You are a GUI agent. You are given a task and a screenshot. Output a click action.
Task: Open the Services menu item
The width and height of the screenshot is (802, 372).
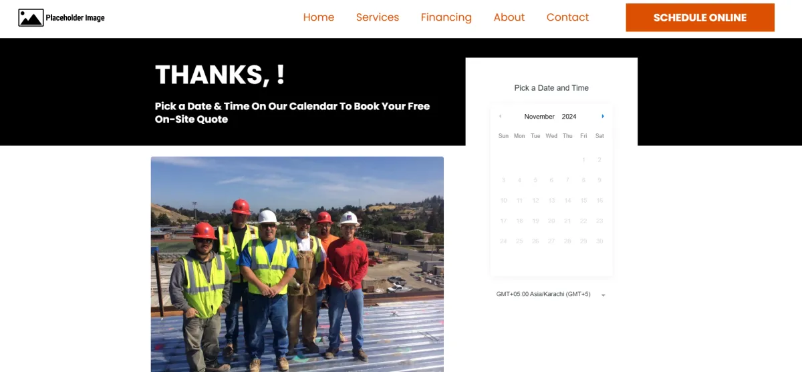[x=378, y=17]
